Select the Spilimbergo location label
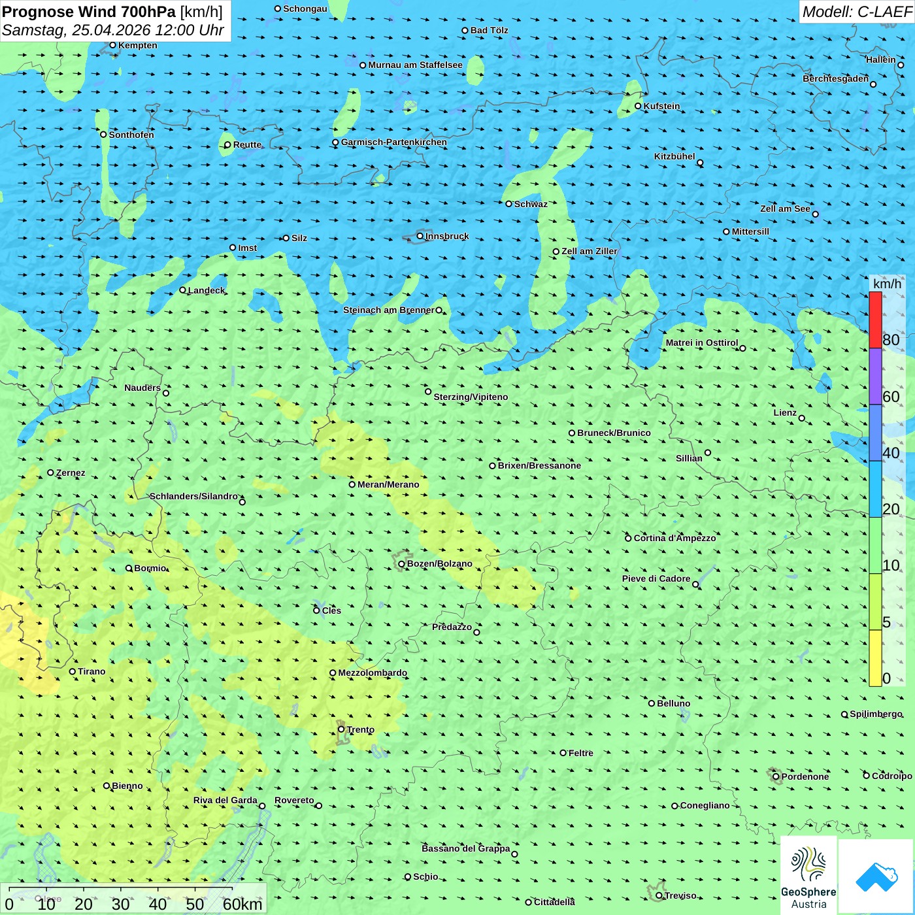This screenshot has height=915, width=915. point(876,714)
